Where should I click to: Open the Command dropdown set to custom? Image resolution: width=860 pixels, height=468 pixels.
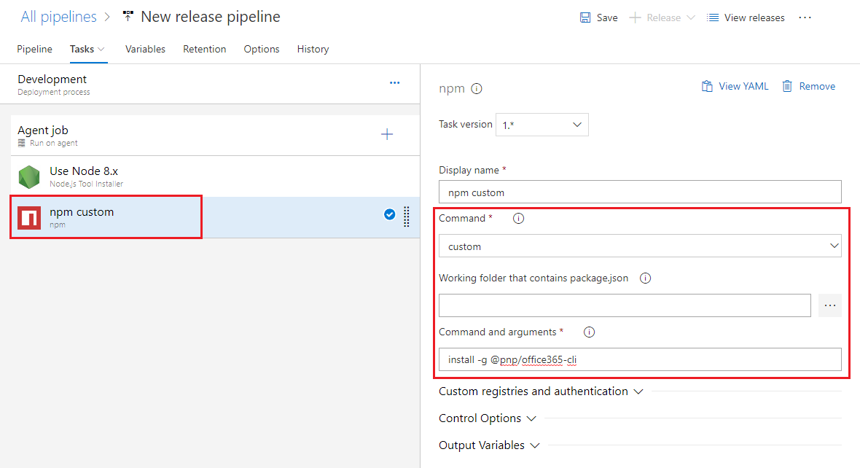point(639,246)
